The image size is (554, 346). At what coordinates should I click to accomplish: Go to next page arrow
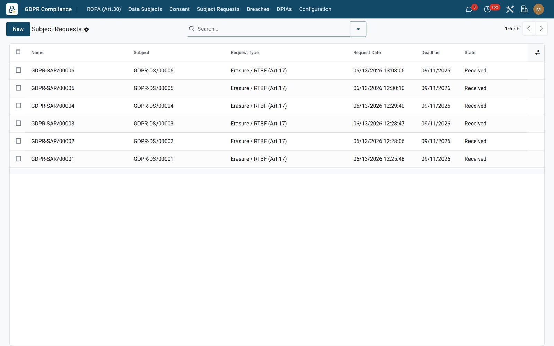[x=542, y=29]
